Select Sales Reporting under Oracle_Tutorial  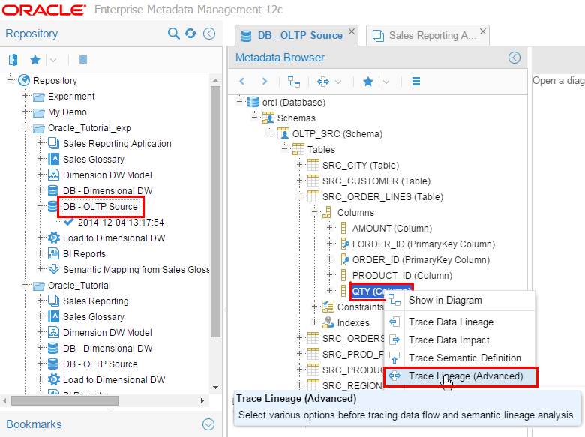96,301
